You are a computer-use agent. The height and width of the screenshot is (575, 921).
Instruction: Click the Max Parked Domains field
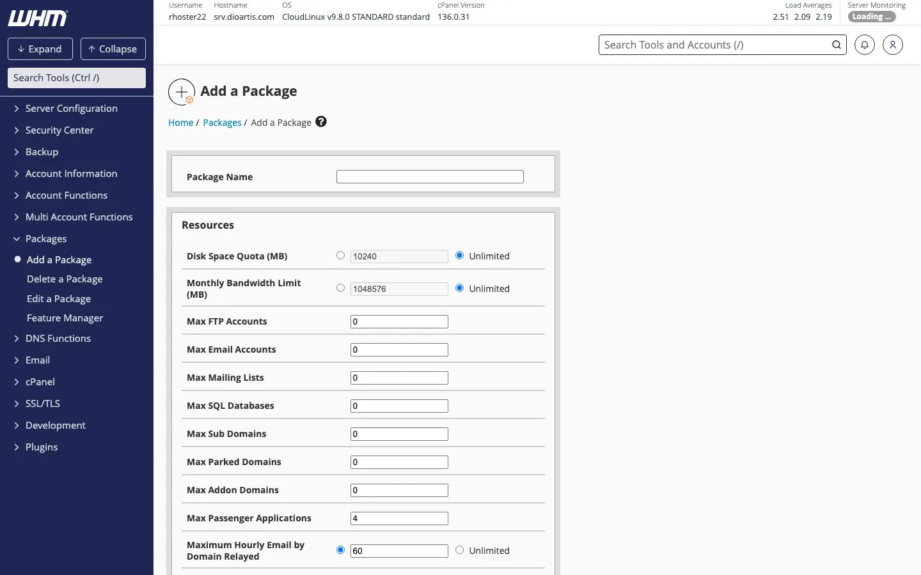click(399, 462)
